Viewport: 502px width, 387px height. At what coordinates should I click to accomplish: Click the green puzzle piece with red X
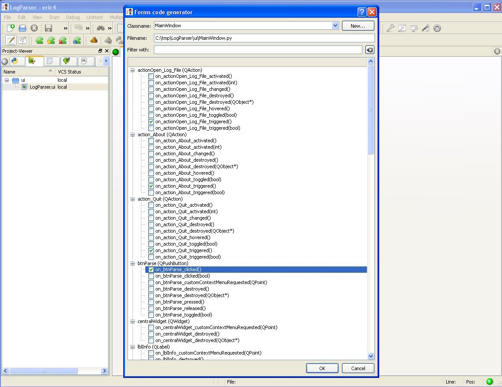63,40
